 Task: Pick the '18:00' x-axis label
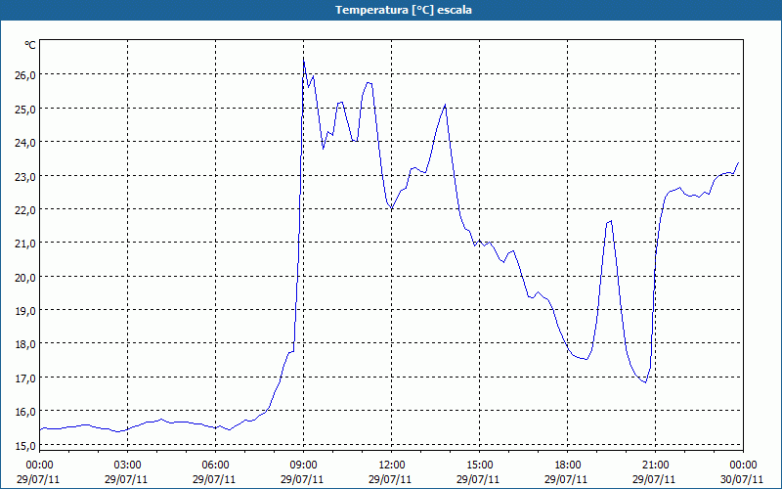coord(568,466)
